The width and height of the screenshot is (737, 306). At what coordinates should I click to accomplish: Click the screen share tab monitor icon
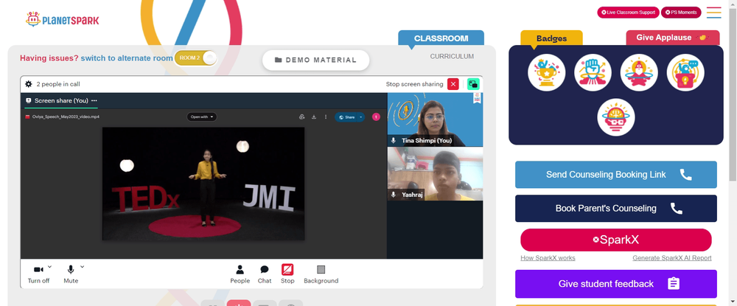pos(29,100)
